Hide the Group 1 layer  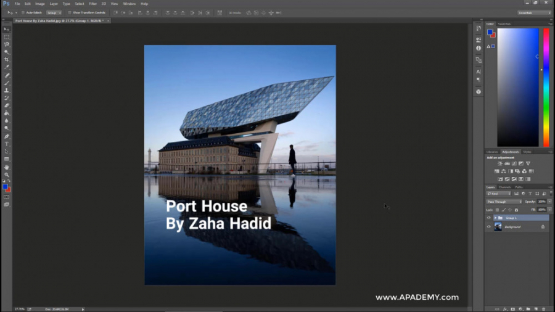click(x=488, y=218)
